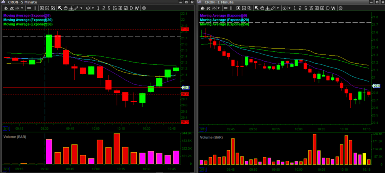Toggle horizontal grid lines in 1 Minute chart

[225, 8]
